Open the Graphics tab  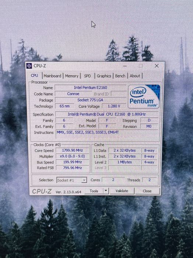tap(104, 76)
